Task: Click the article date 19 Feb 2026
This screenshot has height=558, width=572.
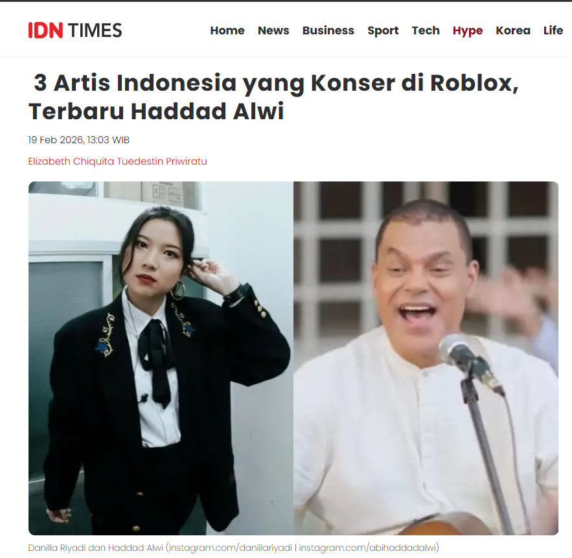Action: coord(56,140)
